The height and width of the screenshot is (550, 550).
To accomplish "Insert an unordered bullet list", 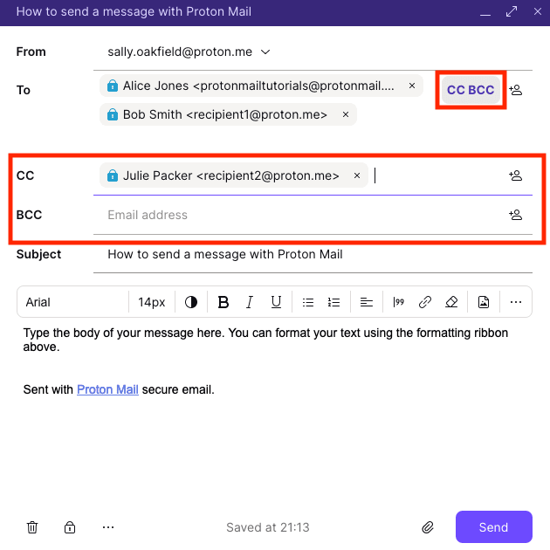I will [x=308, y=302].
